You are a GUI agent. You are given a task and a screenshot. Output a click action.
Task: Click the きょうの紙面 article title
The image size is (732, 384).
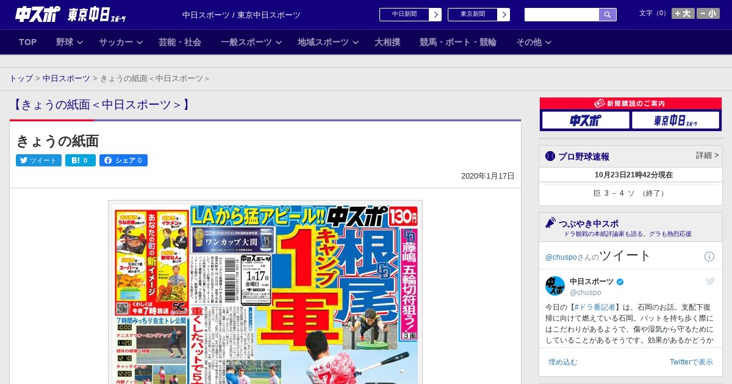click(x=57, y=141)
